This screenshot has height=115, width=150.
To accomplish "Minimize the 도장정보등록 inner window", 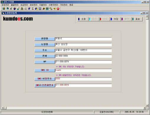I will coord(141,13).
